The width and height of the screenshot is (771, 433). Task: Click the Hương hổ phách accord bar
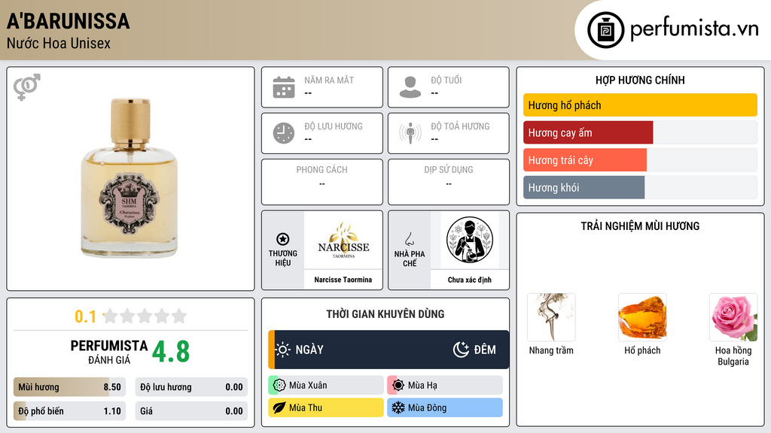click(640, 105)
